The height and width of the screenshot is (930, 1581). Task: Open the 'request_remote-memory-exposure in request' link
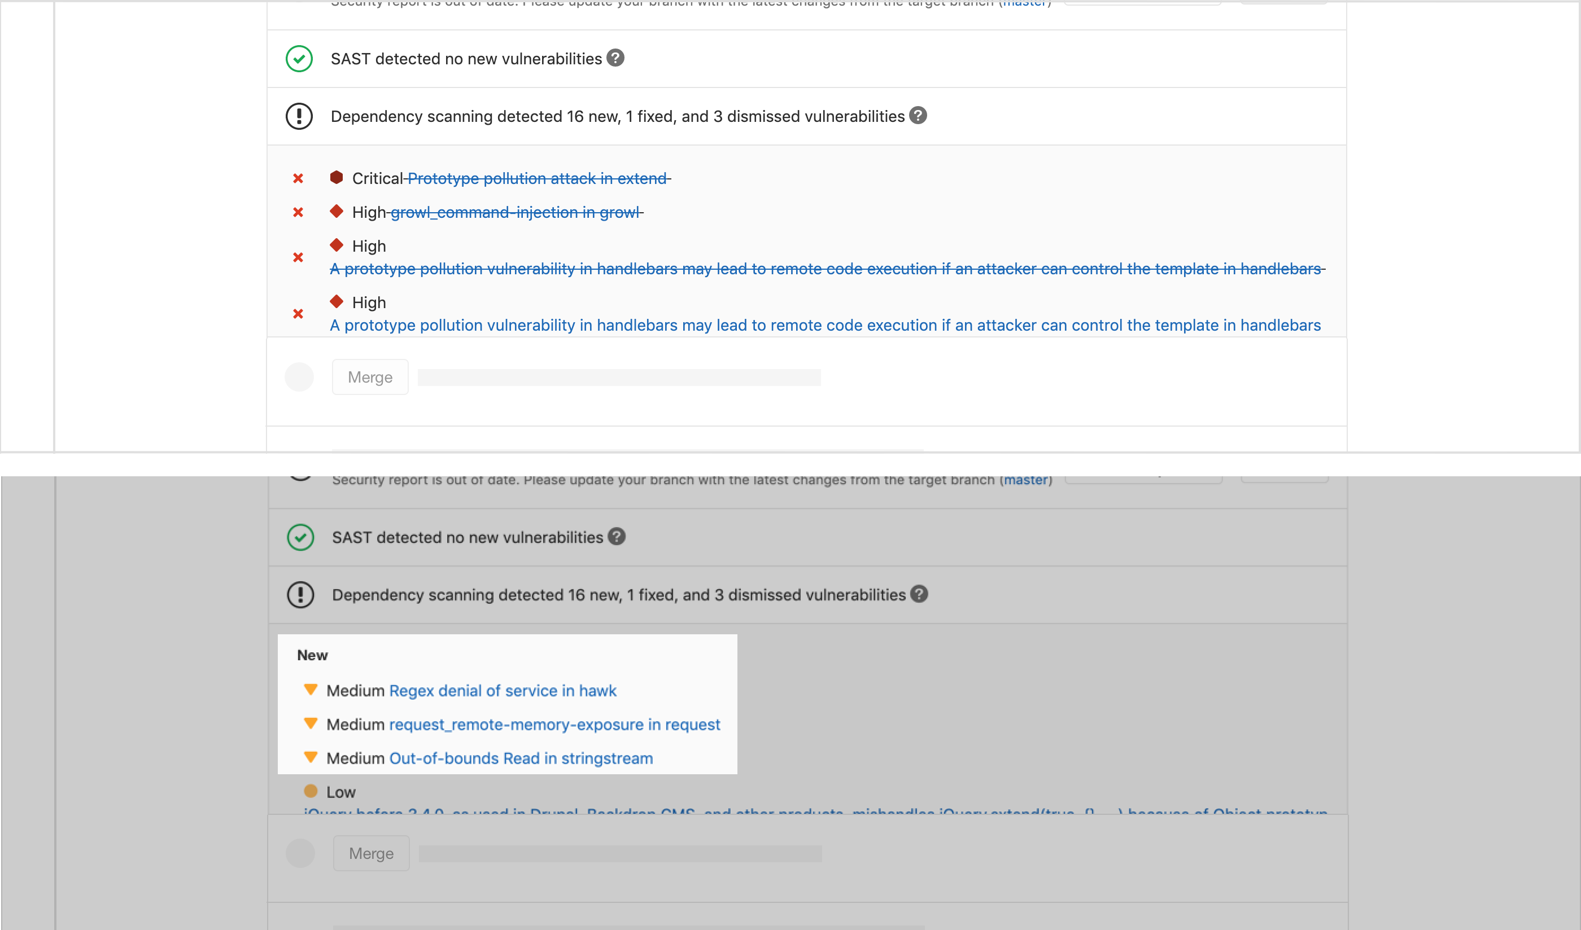pos(554,725)
